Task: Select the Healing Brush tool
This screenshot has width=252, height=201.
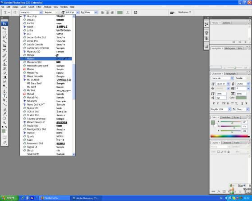Action: (x=5, y=56)
